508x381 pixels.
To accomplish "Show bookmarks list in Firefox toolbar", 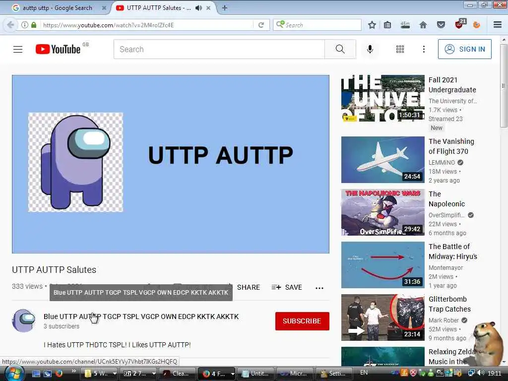I will tap(387, 25).
